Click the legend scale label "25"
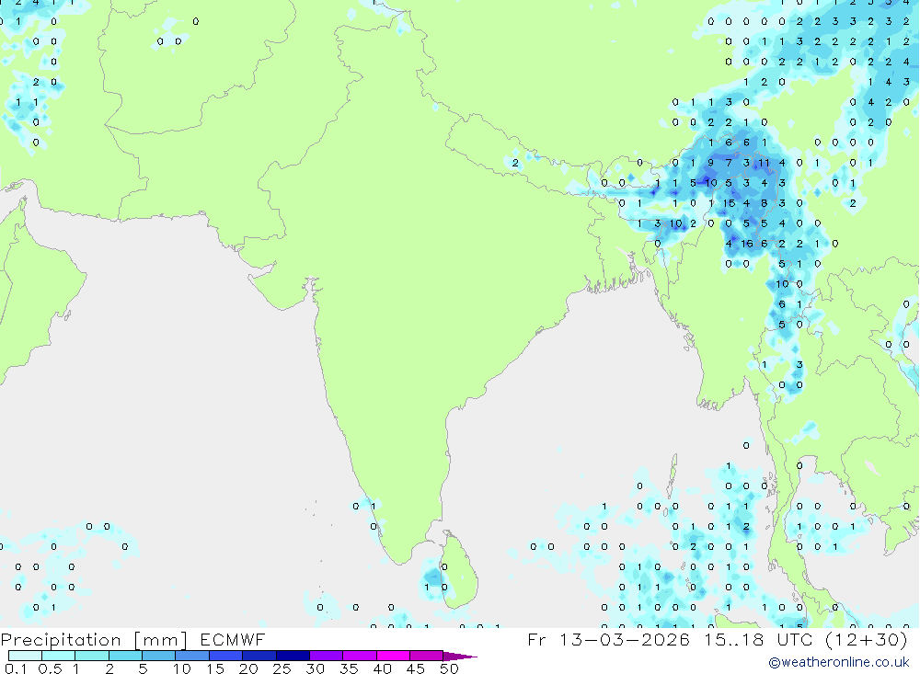Image resolution: width=920 pixels, height=674 pixels. click(282, 668)
